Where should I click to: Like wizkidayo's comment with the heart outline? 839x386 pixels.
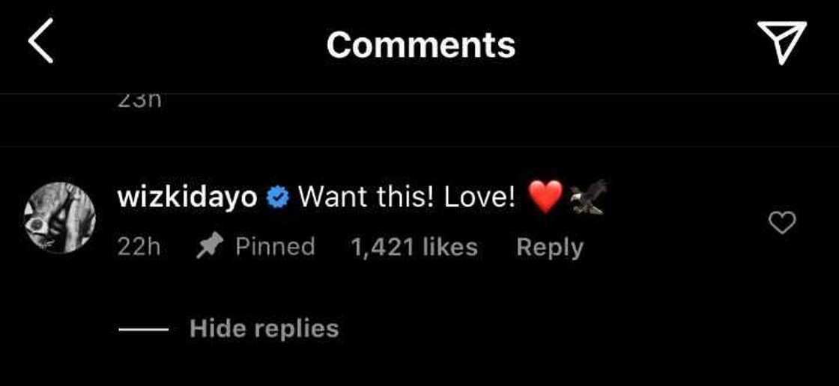[x=782, y=222]
